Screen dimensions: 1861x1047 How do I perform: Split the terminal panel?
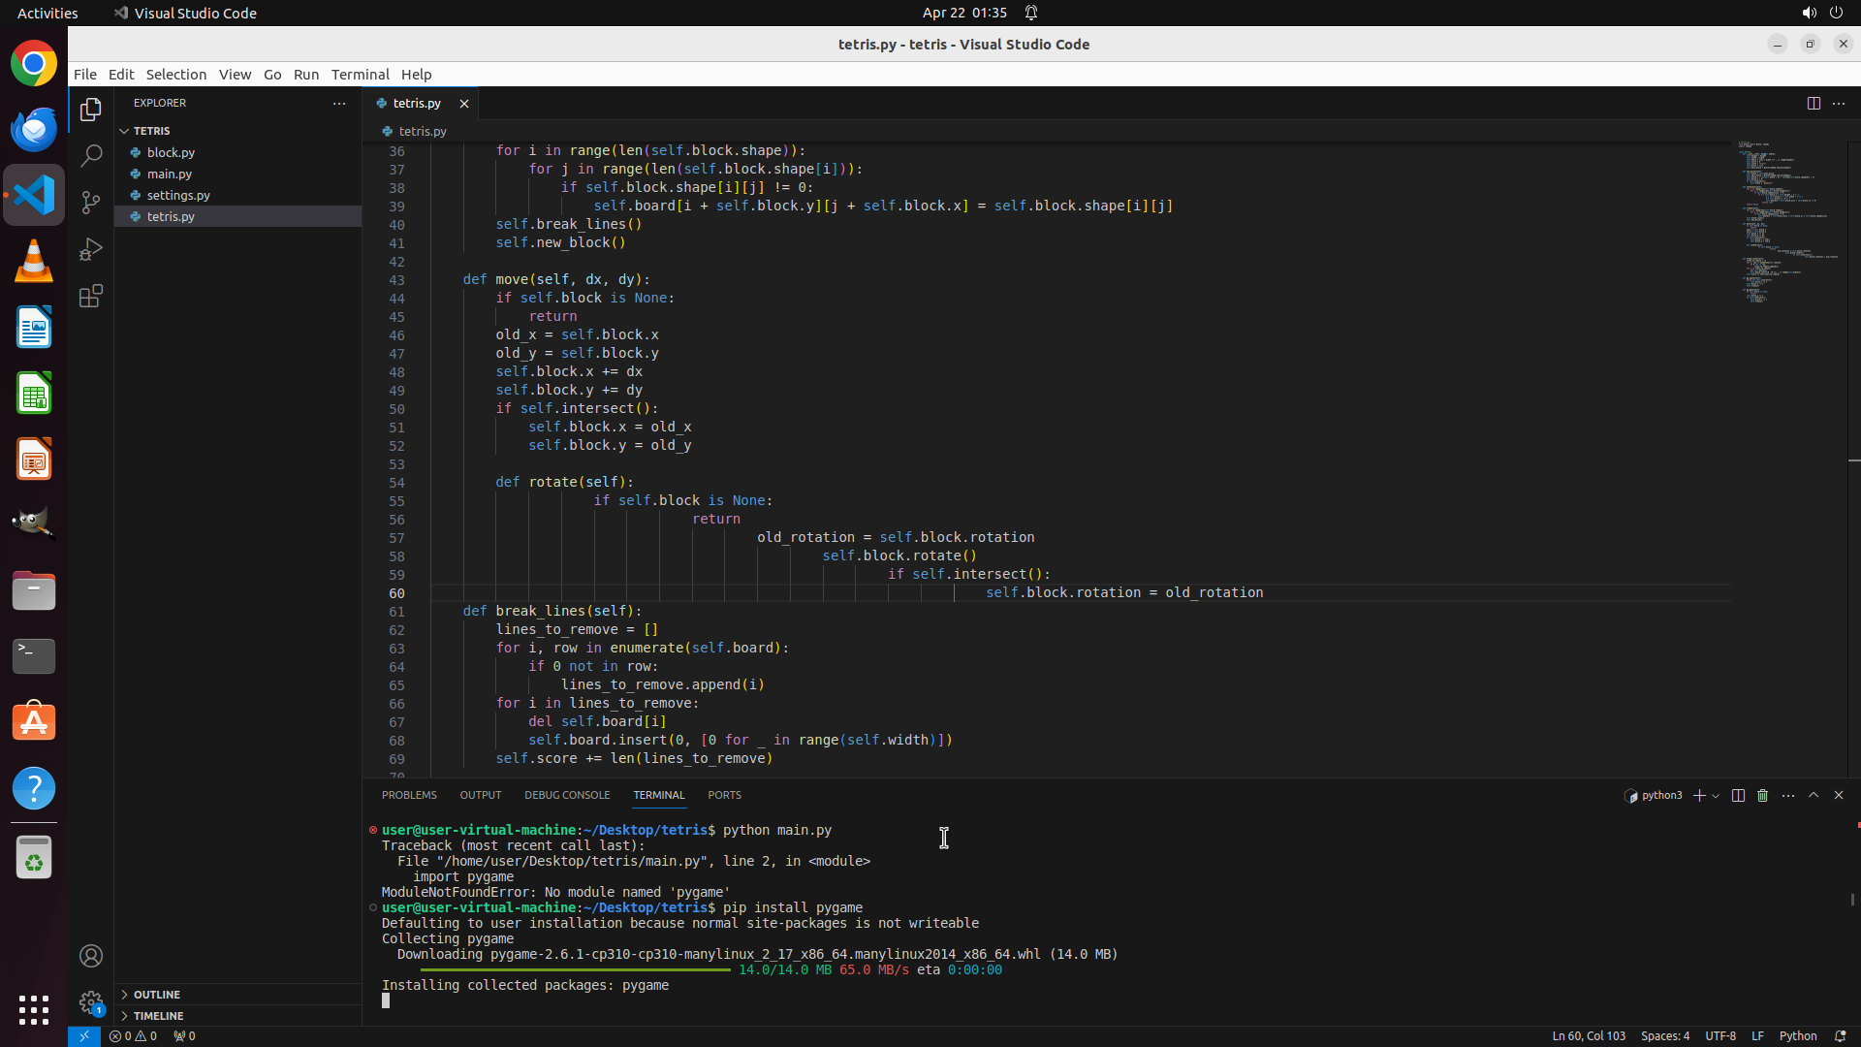[x=1738, y=795]
